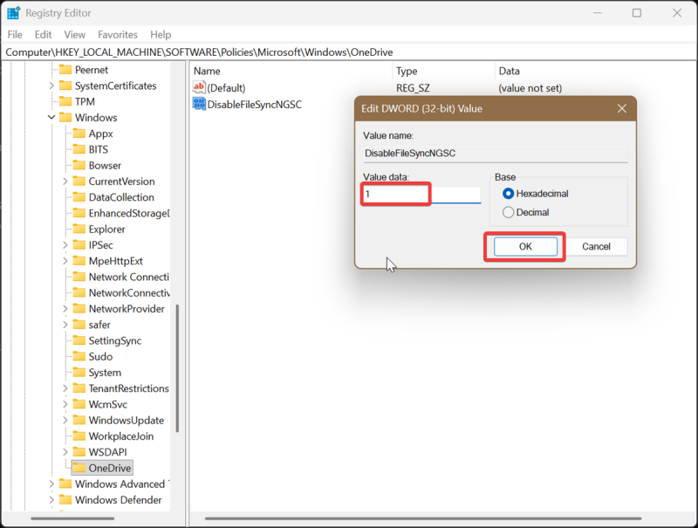Expand the Windows Advanced key
The height and width of the screenshot is (528, 698).
point(51,483)
